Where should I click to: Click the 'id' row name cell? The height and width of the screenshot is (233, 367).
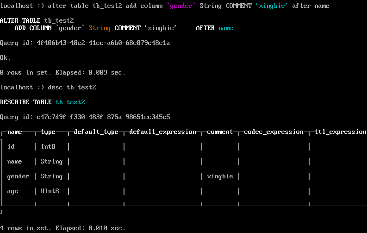pos(11,146)
